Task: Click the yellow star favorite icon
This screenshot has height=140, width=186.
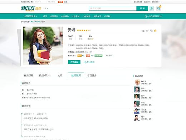Action: 155,31
